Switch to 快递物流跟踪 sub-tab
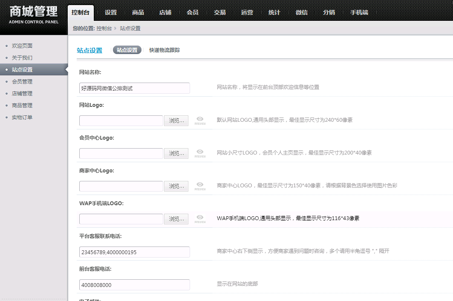453x301 pixels. pyautogui.click(x=164, y=50)
